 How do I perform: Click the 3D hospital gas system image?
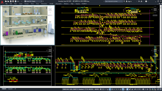pyautogui.click(x=27, y=25)
